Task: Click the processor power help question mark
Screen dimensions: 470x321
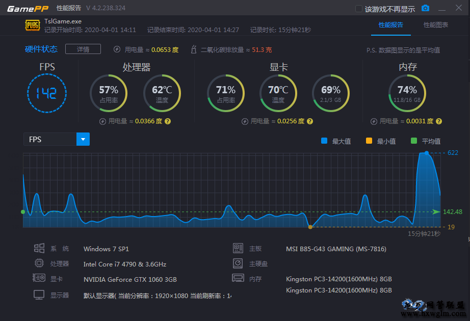Action: 168,121
